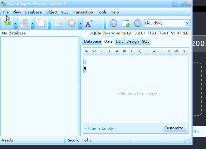Close the SQLite Expert window
Screen dimensions: 206x149
[x=188, y=4]
